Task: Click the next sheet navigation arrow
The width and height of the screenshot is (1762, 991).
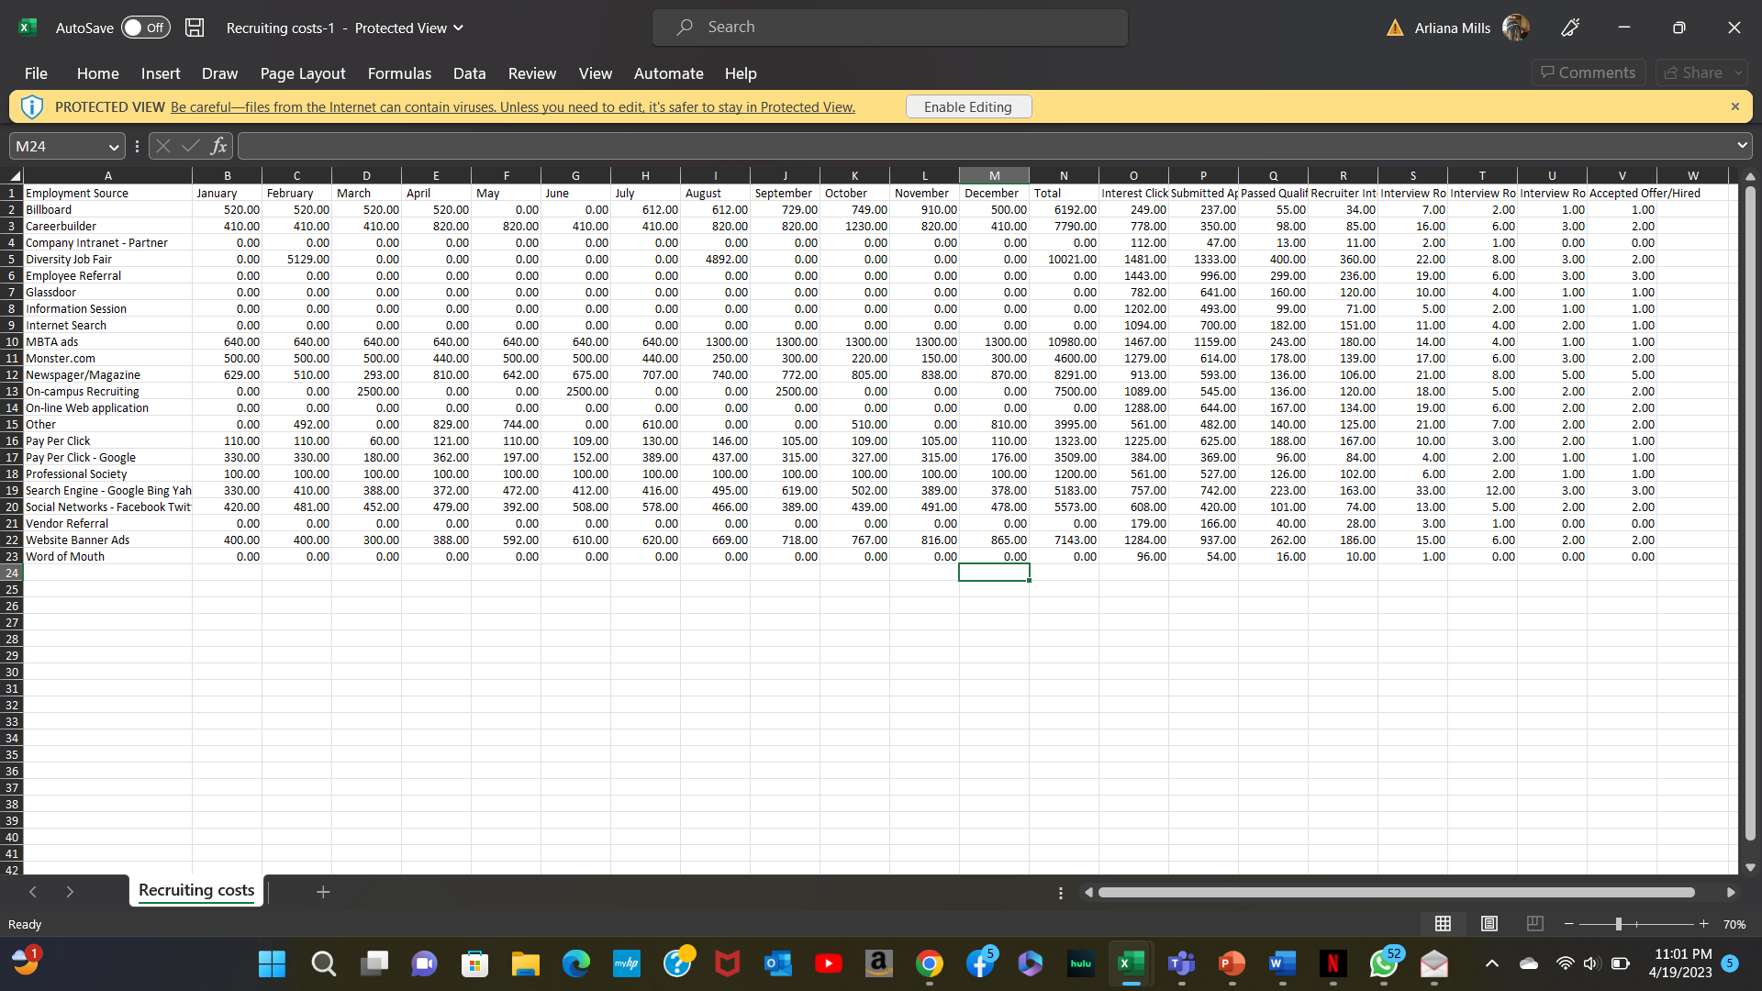Action: tap(70, 892)
